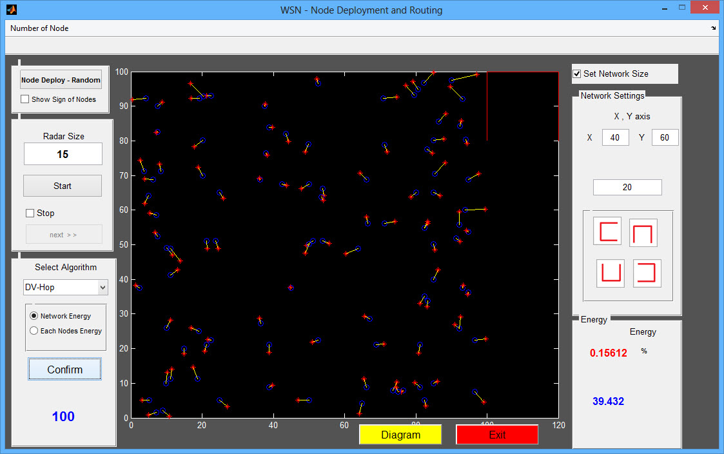Open the DV-Hop algorithm dropdown
The image size is (724, 454).
(x=66, y=287)
